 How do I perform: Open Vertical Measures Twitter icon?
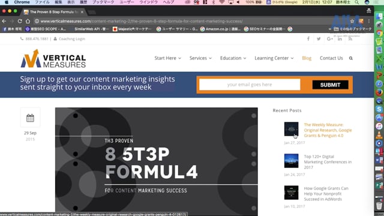[319, 38]
